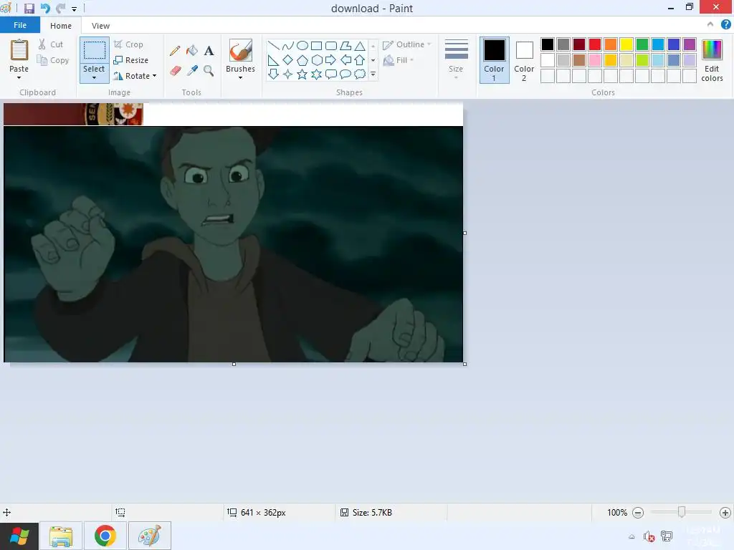
Task: Open the Rotate dropdown menu
Action: point(134,76)
